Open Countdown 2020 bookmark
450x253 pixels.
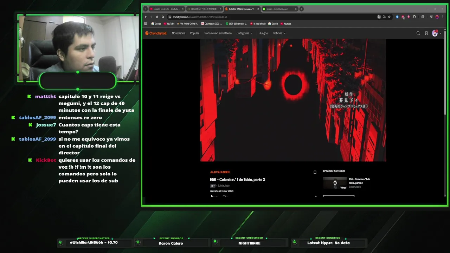pos(212,24)
